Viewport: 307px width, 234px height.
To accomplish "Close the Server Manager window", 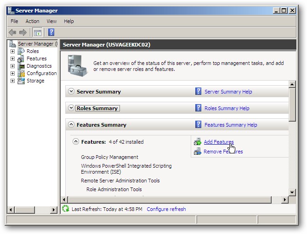I will click(292, 11).
